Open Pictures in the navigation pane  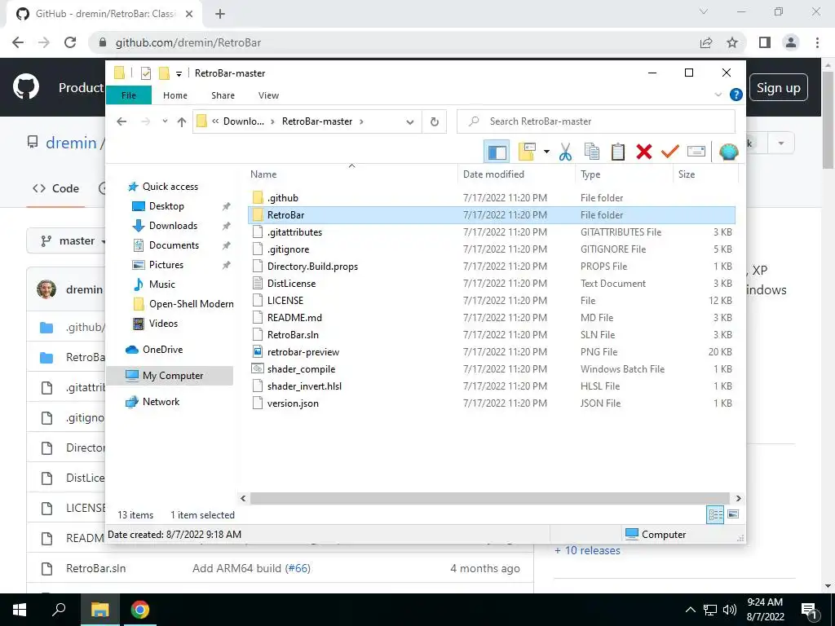166,265
